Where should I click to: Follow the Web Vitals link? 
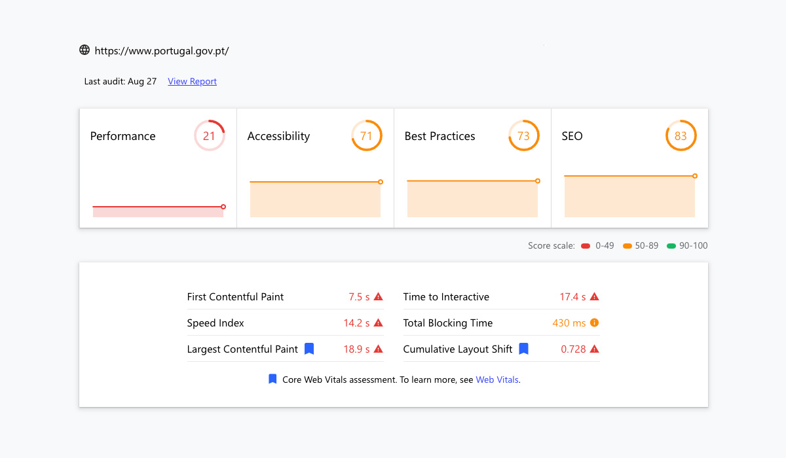[497, 379]
